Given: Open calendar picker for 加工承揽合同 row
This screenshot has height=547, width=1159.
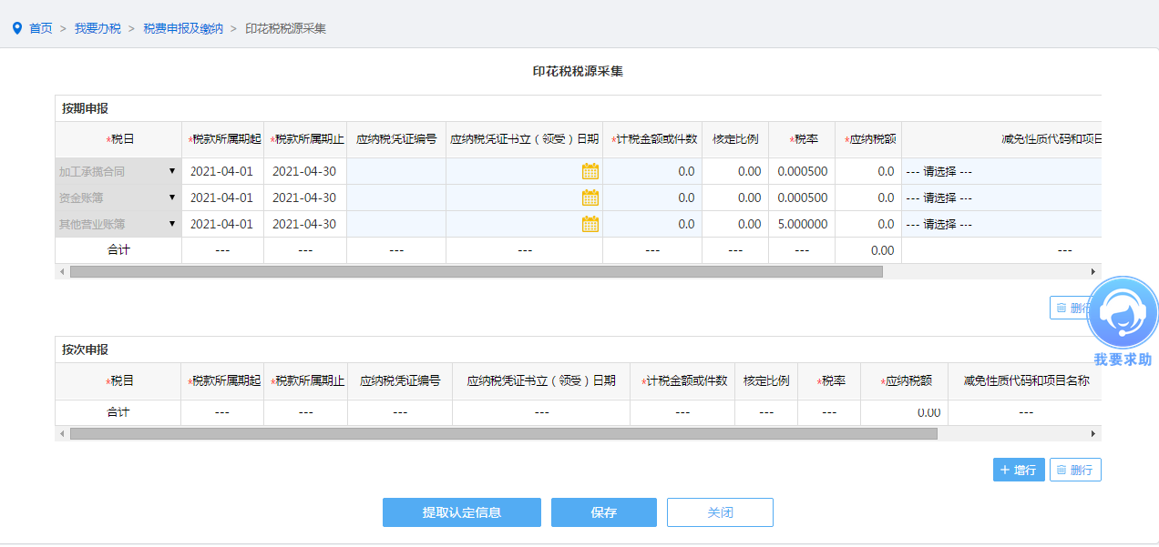Looking at the screenshot, I should tap(590, 171).
